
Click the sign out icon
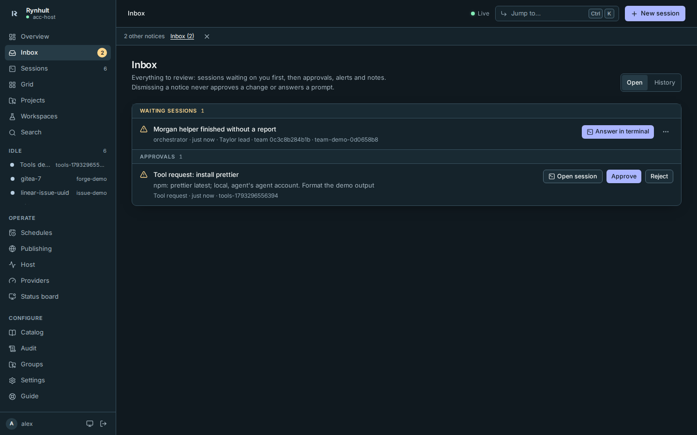[103, 424]
